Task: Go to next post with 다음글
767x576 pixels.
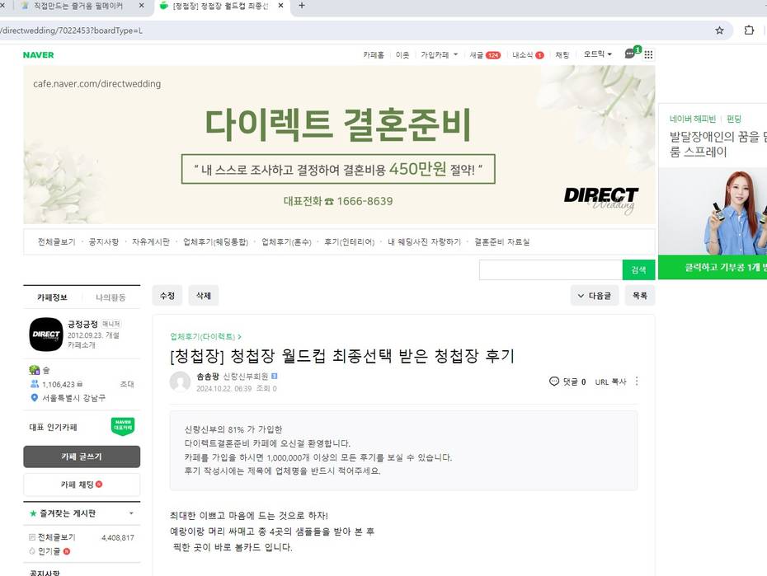Action: 595,296
